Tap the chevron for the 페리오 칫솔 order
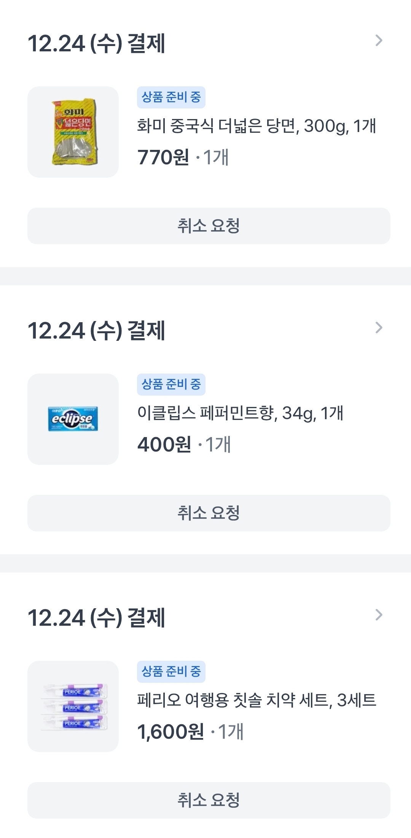Viewport: 411px width, 838px height. (x=379, y=615)
